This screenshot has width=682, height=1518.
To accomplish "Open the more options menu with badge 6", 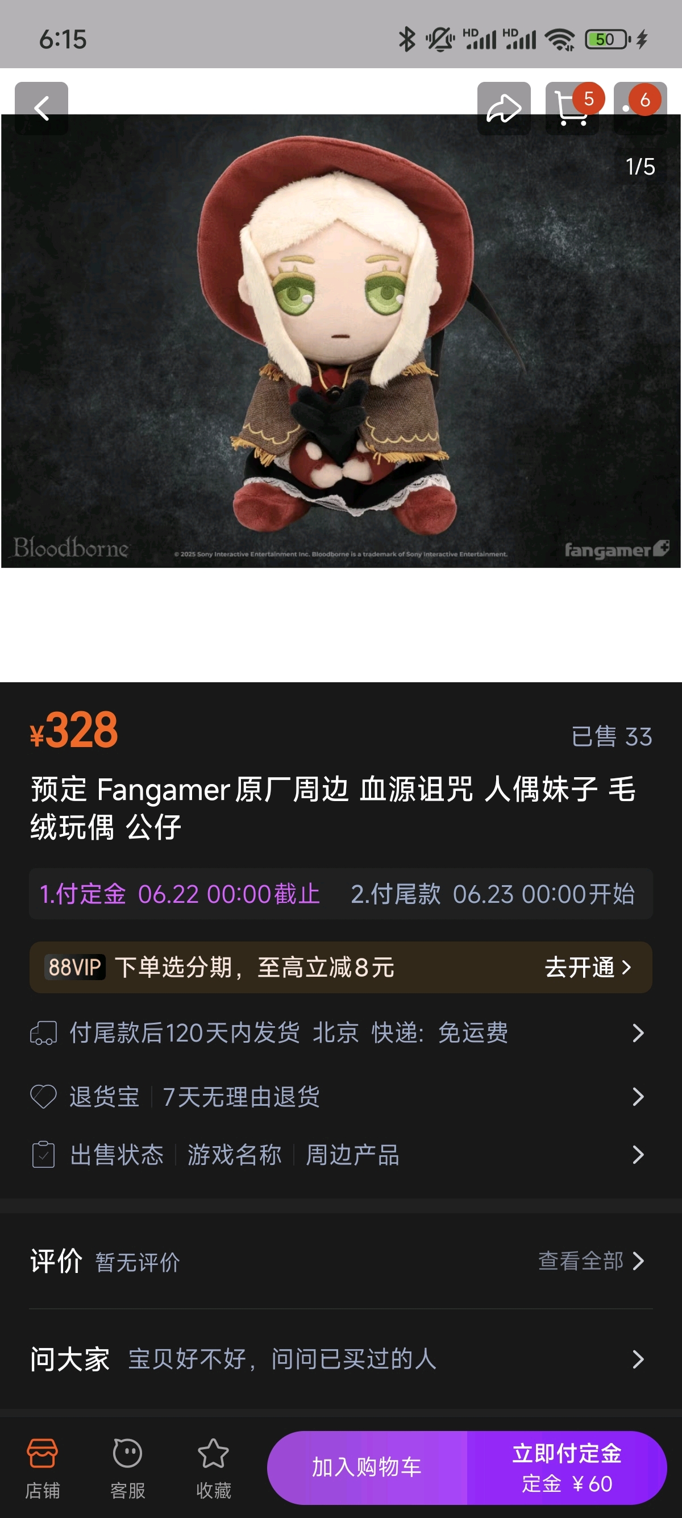I will (640, 109).
